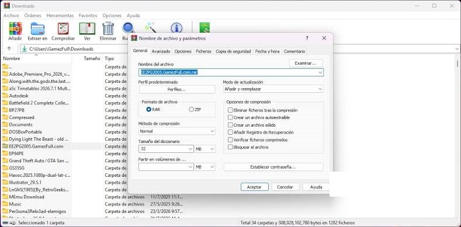Viewport: 461px width, 227px height.
Task: Click the Eliminar trash icon
Action: (108, 29)
